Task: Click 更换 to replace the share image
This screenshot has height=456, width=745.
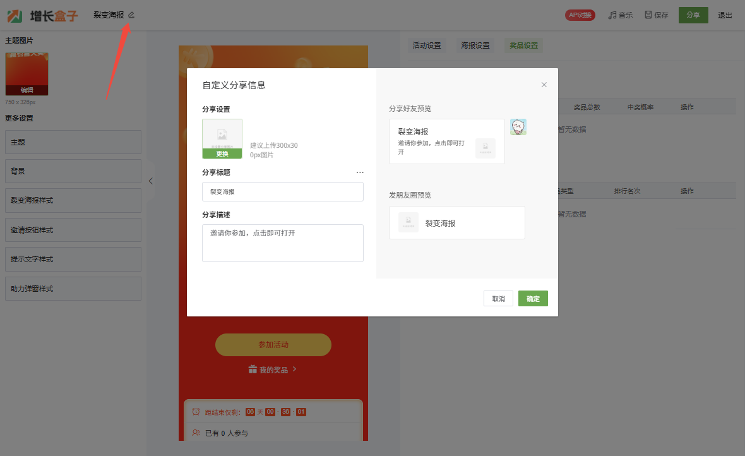Action: click(x=222, y=153)
